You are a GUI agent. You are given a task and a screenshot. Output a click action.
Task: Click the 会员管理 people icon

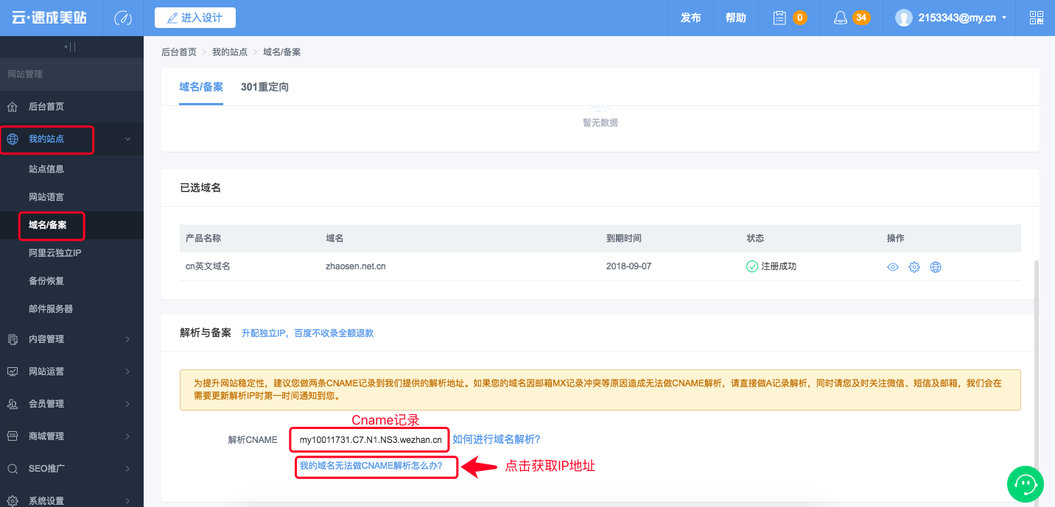pos(13,404)
